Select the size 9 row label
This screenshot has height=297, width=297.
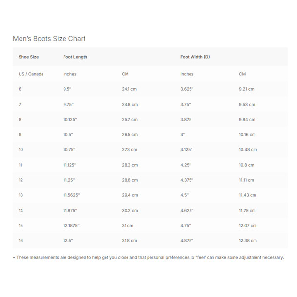[x=20, y=135]
